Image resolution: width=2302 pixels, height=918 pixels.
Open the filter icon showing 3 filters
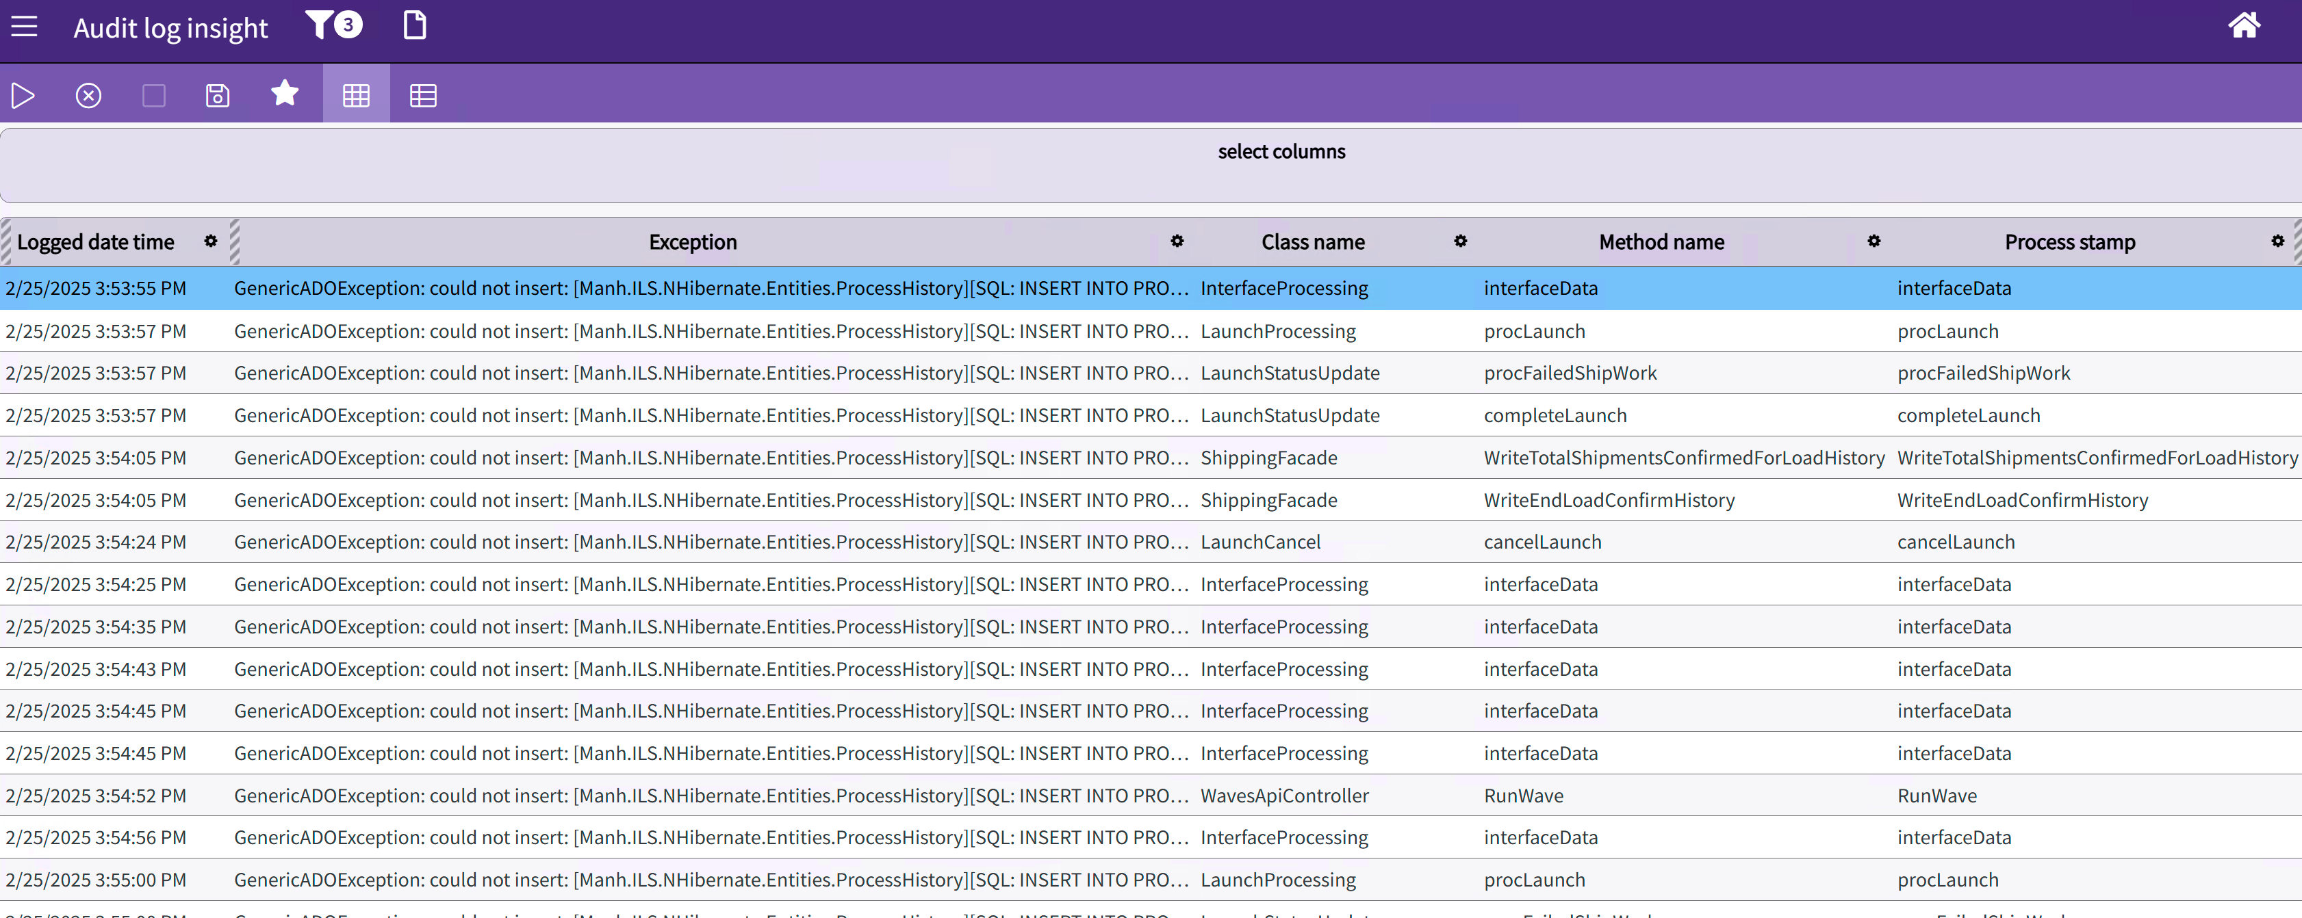[x=333, y=25]
